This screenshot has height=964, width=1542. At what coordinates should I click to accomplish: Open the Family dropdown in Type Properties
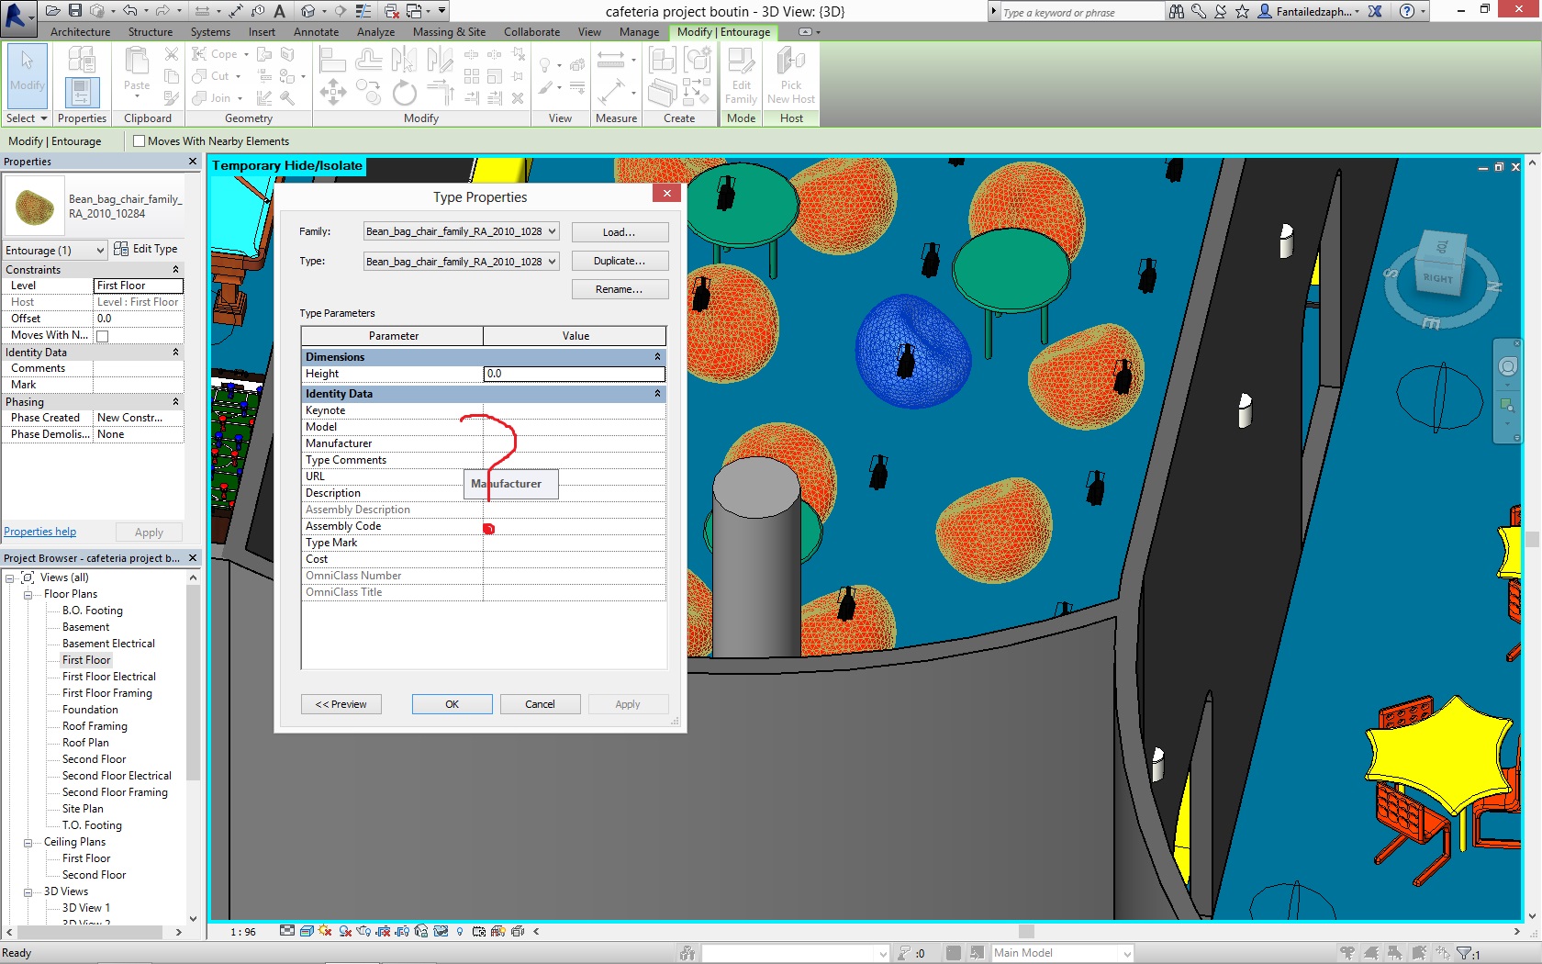pyautogui.click(x=461, y=231)
